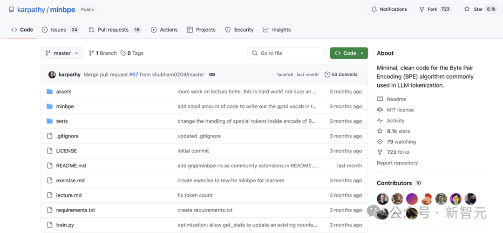
Task: Click the MIT license scale icon
Action: click(380, 110)
